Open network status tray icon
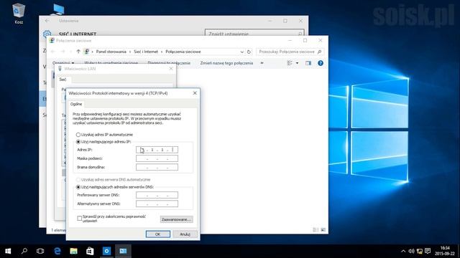 pos(420,252)
